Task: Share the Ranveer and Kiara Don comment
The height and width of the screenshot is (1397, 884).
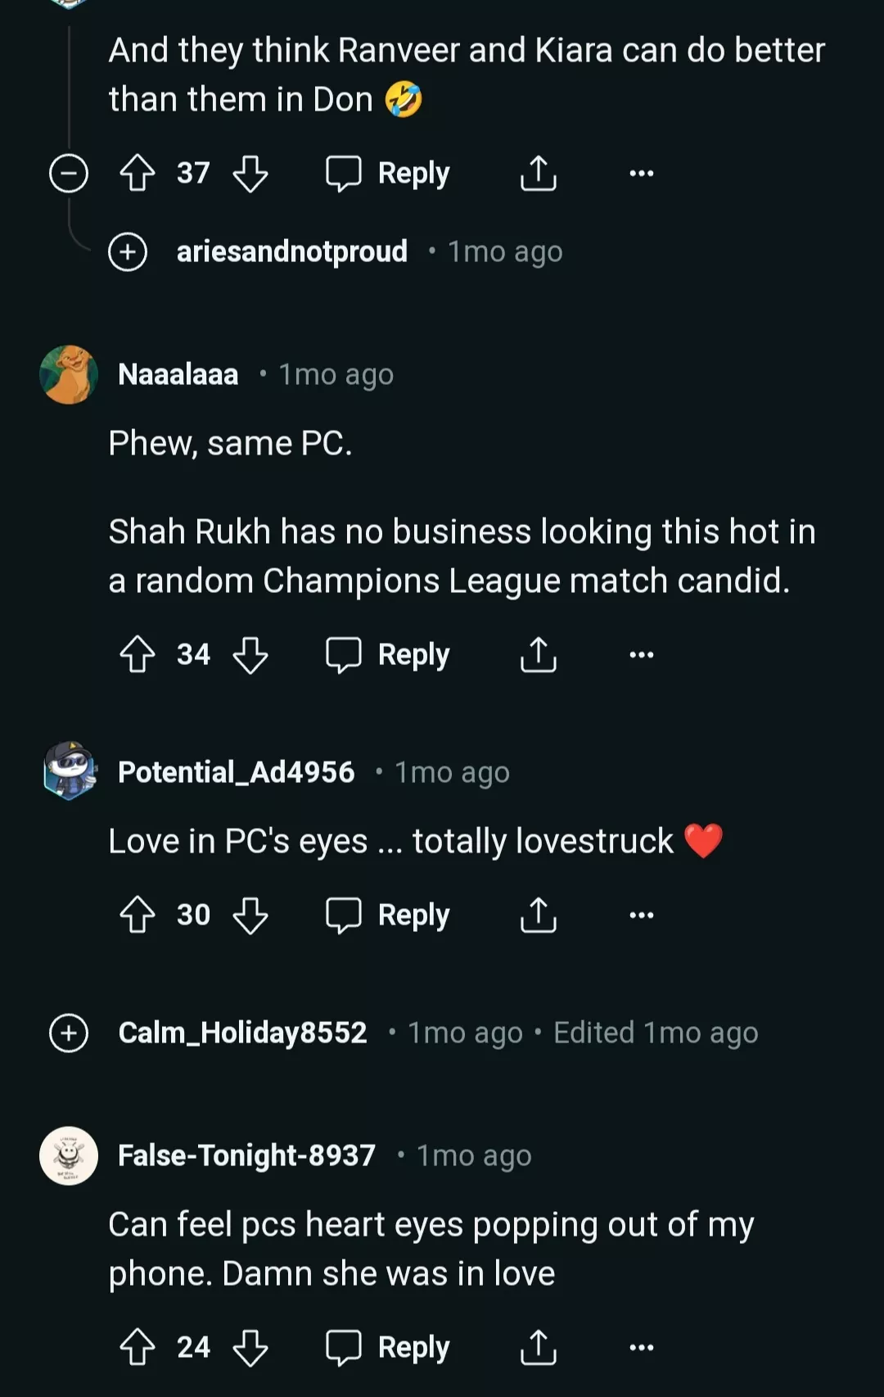Action: pyautogui.click(x=538, y=174)
